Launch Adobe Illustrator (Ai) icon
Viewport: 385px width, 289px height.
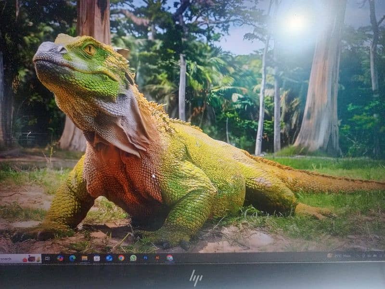click(157, 258)
